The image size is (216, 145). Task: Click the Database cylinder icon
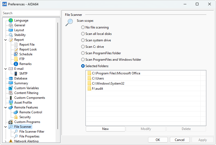[x=11, y=78]
